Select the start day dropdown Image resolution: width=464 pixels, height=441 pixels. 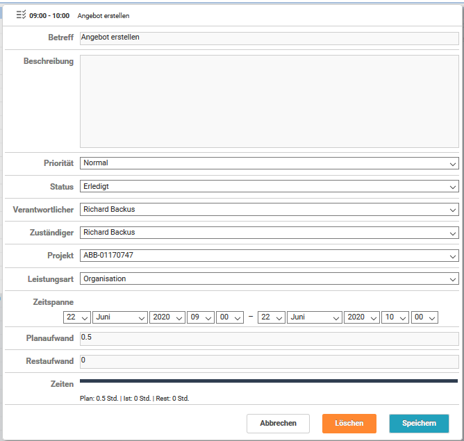click(76, 317)
